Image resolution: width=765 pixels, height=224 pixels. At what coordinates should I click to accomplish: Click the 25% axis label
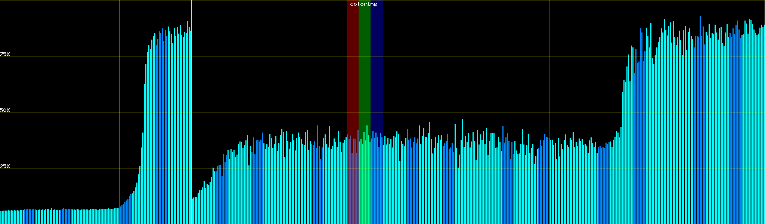pos(5,166)
